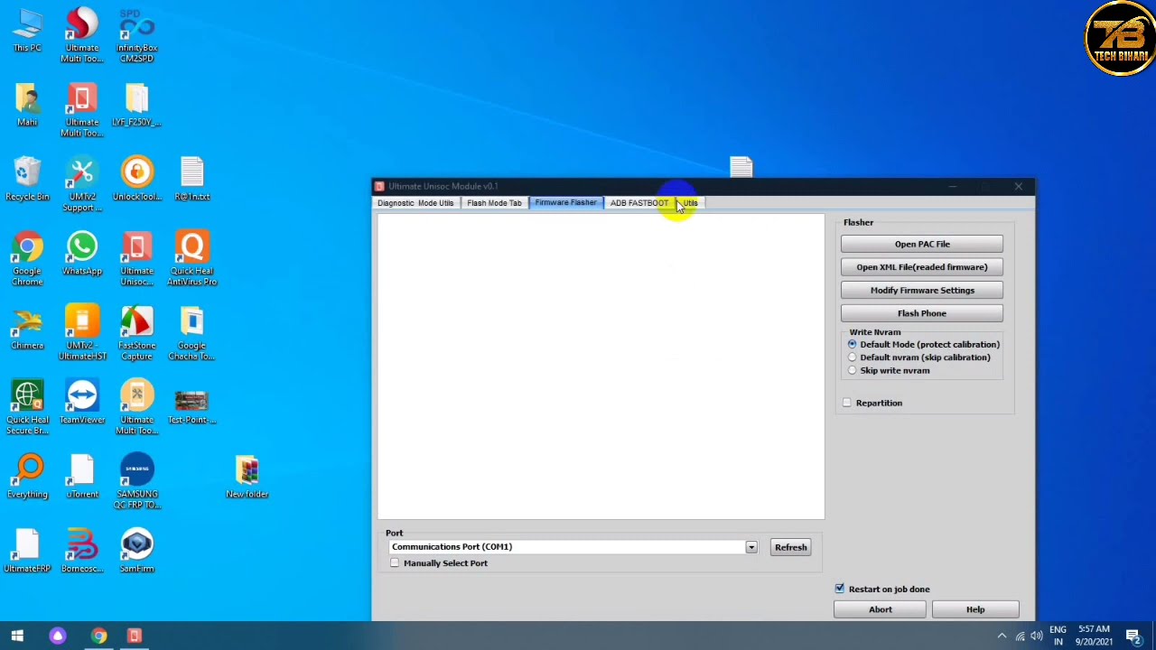Screen dimensions: 1156x650
Task: Open the taskbar clock showing 5:57 AM
Action: pos(1095,636)
